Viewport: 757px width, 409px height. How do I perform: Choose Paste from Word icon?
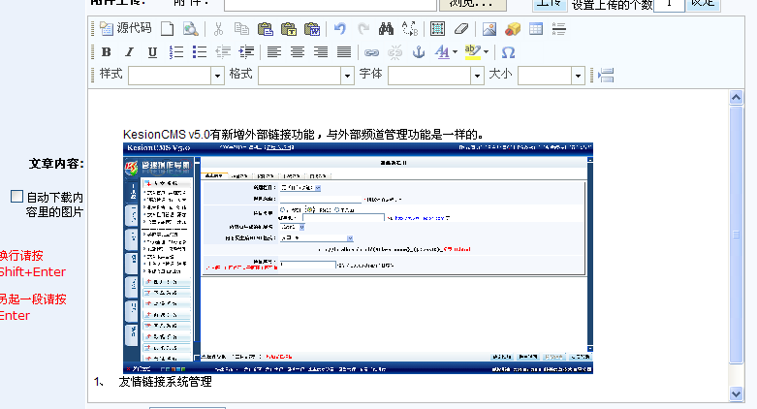tap(312, 29)
